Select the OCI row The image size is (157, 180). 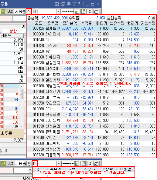(91, 109)
